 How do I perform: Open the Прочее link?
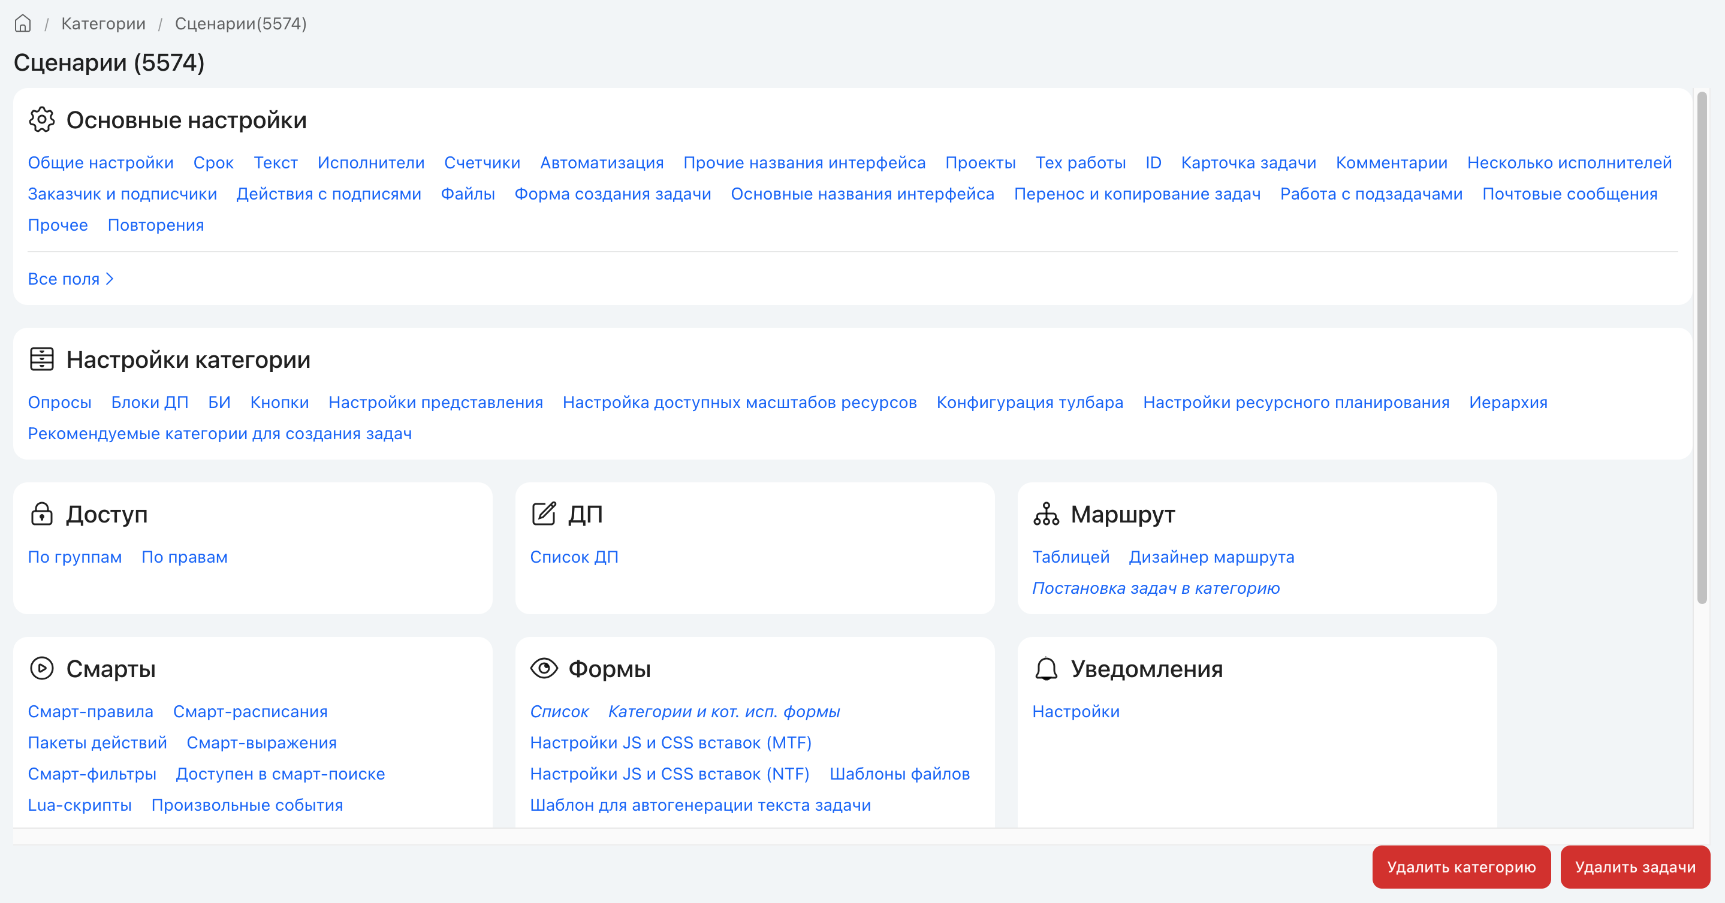[58, 225]
